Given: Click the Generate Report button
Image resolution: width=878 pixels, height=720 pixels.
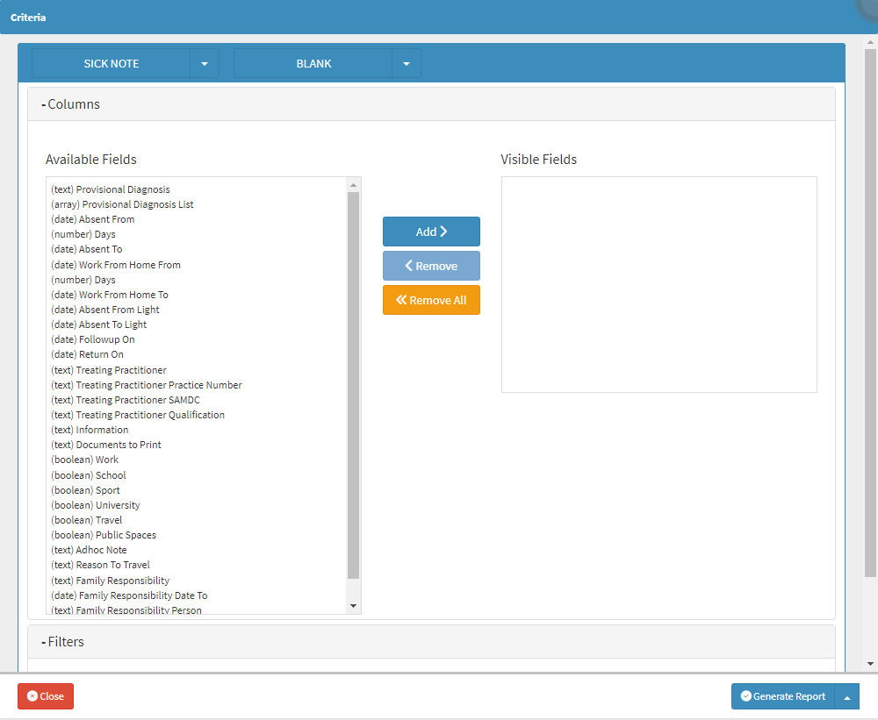Looking at the screenshot, I should click(783, 696).
